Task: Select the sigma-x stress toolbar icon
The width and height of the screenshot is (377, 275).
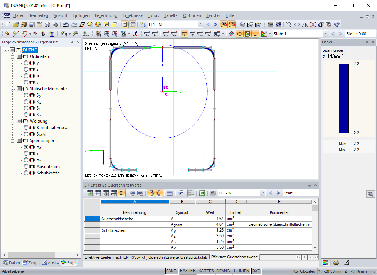Action: [184, 34]
